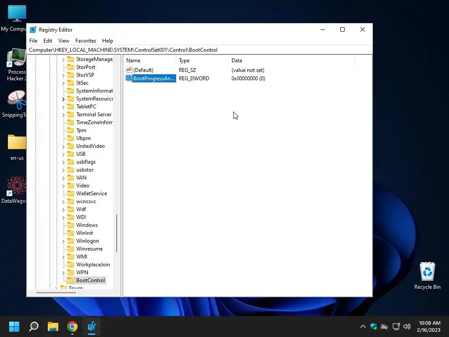Select the Process Hacker desktop shortcut
This screenshot has width=449, height=337.
click(17, 65)
